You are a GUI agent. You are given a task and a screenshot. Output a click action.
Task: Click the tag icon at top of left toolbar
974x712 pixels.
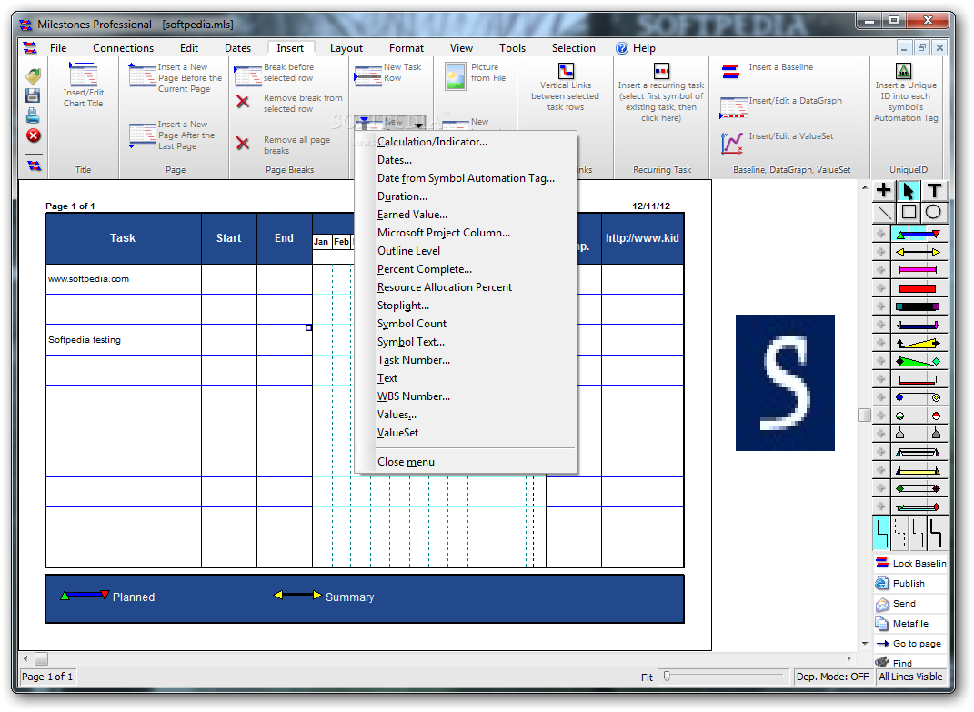coord(33,75)
